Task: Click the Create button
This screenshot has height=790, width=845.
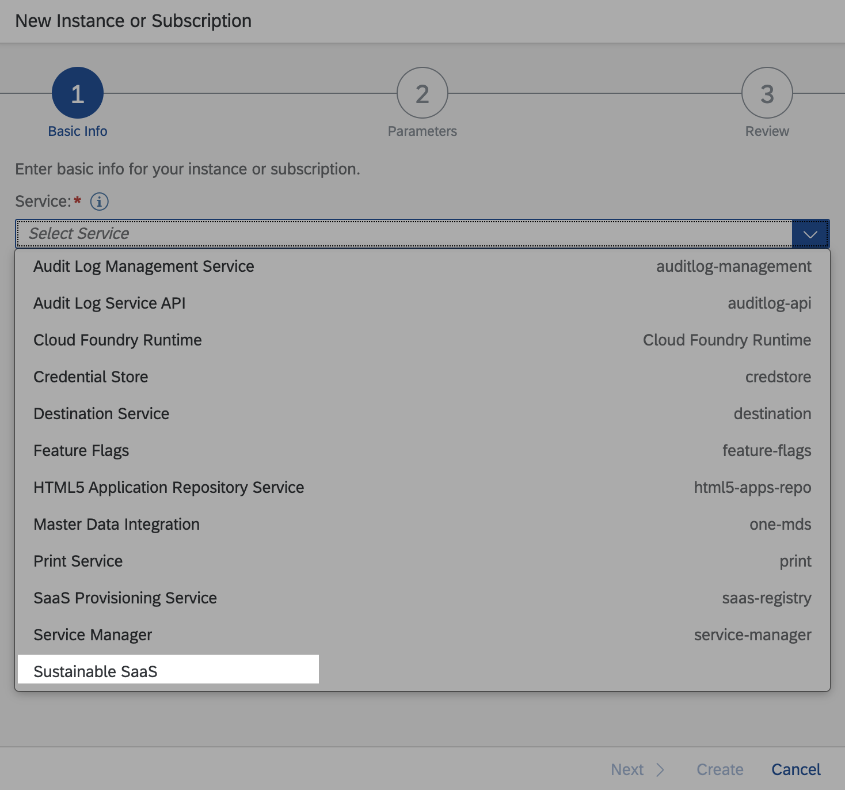Action: tap(720, 770)
